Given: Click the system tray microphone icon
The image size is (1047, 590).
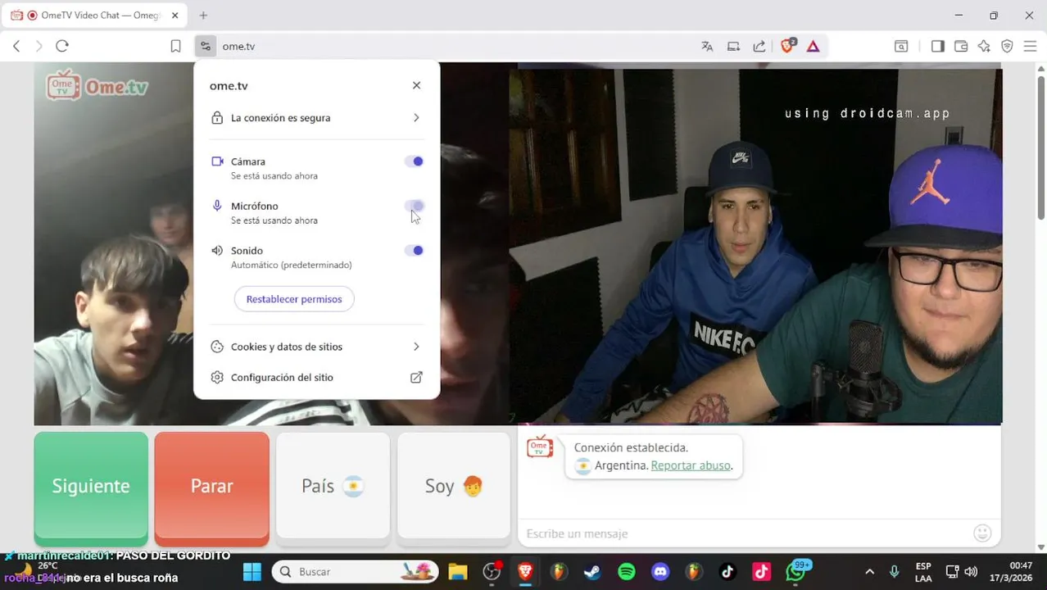Looking at the screenshot, I should point(894,572).
